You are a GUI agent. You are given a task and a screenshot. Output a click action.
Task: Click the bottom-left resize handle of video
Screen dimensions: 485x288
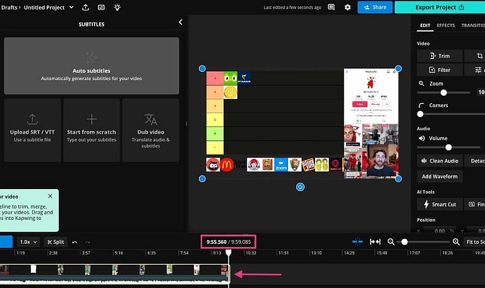click(x=202, y=179)
